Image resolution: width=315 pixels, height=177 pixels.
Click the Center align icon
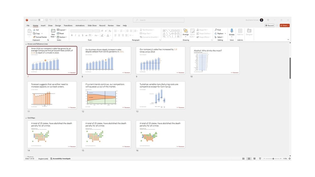click(119, 35)
